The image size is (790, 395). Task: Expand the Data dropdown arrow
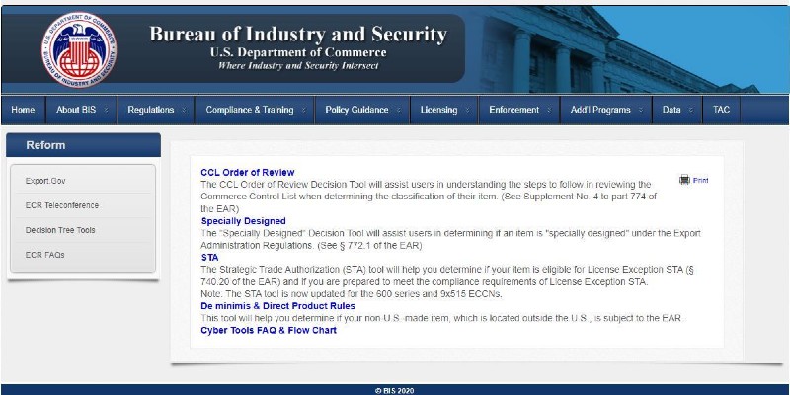click(x=691, y=110)
